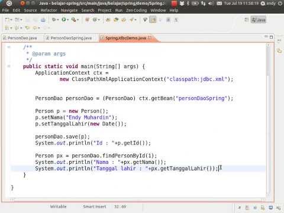Open the Zen Coding menu

click(137, 11)
